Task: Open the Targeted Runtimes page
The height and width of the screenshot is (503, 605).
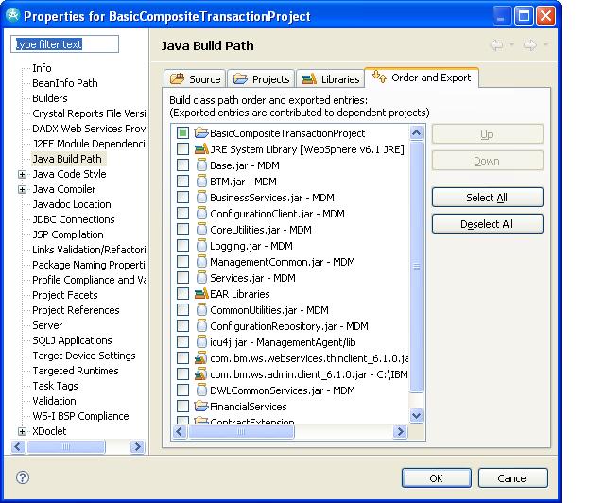Action: (x=76, y=371)
